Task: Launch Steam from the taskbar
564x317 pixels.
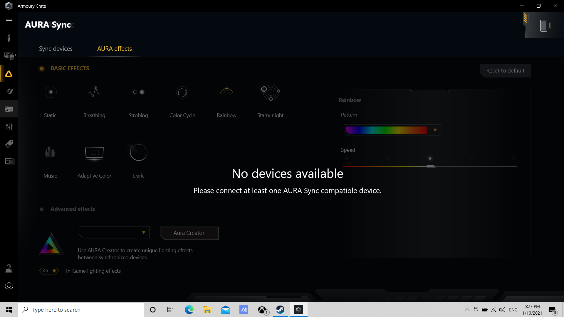Action: coord(280,310)
